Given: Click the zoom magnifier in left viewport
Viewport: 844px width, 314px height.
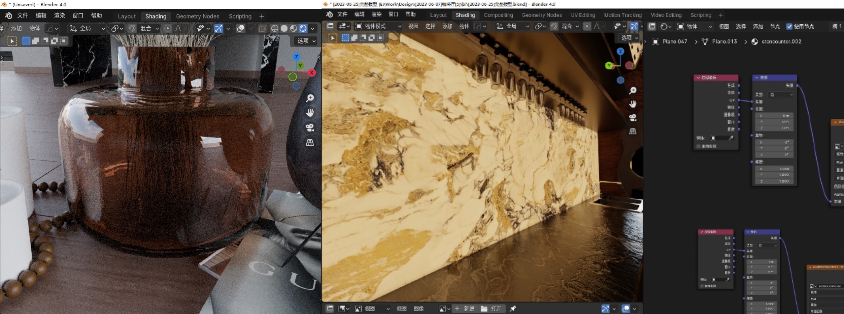Looking at the screenshot, I should [310, 98].
